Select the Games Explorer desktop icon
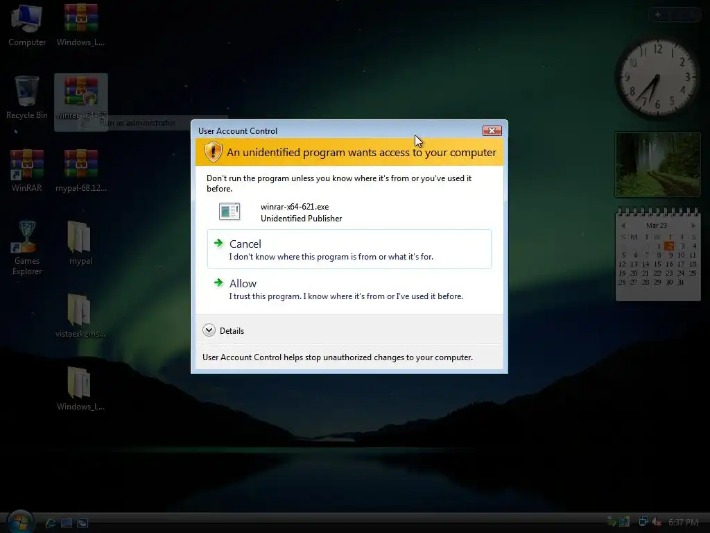Screen dimensions: 710x533 (27, 248)
